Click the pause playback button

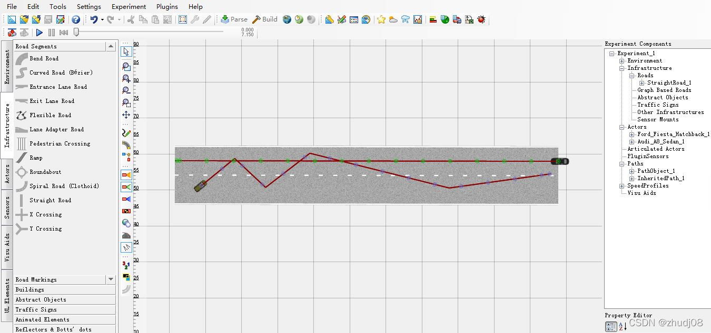pos(52,33)
